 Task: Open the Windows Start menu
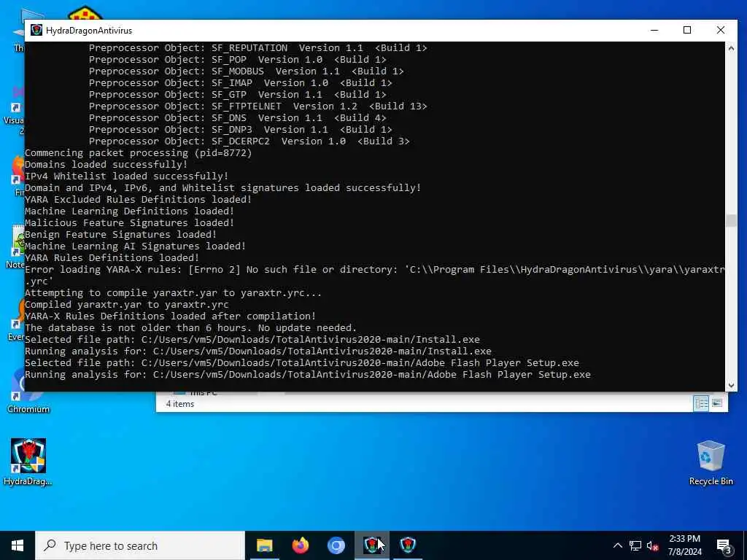pos(18,545)
